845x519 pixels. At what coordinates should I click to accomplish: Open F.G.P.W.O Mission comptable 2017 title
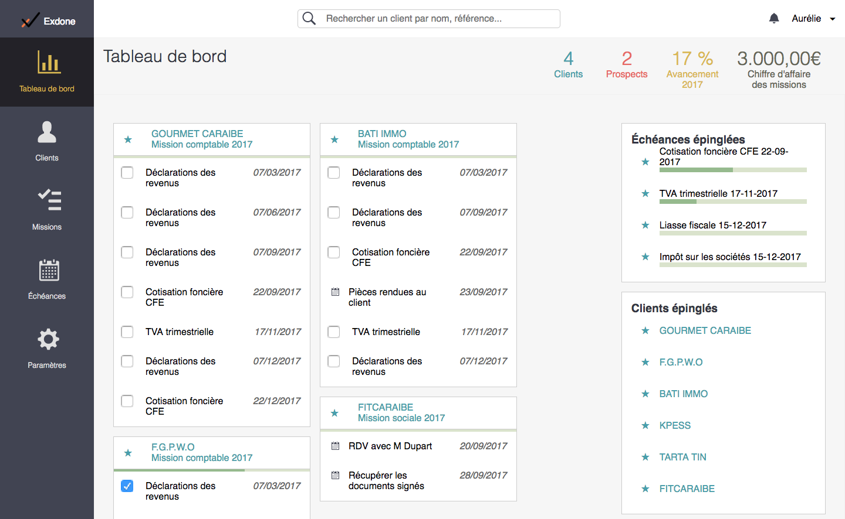click(202, 453)
